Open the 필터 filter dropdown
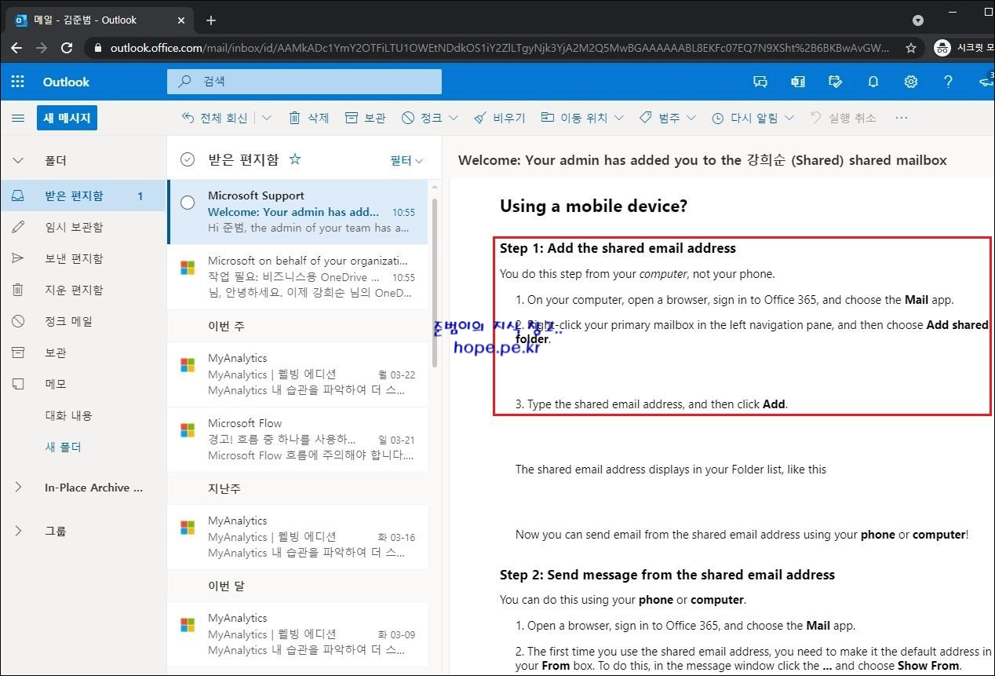Viewport: 995px width, 676px height. coord(406,160)
